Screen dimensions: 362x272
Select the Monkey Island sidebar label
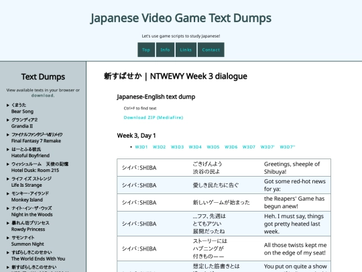tap(27, 200)
